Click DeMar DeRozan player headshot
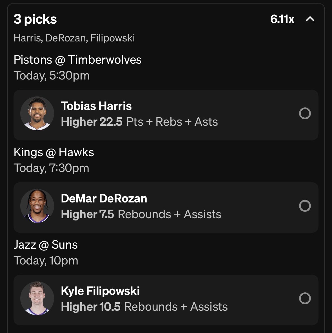This screenshot has height=333, width=332. pos(37,206)
